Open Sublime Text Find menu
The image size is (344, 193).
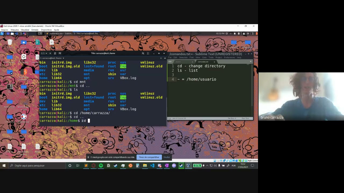click(191, 57)
